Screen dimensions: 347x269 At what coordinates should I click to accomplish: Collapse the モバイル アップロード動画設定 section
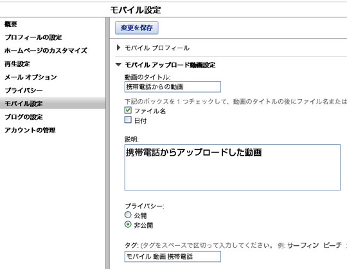coord(118,65)
